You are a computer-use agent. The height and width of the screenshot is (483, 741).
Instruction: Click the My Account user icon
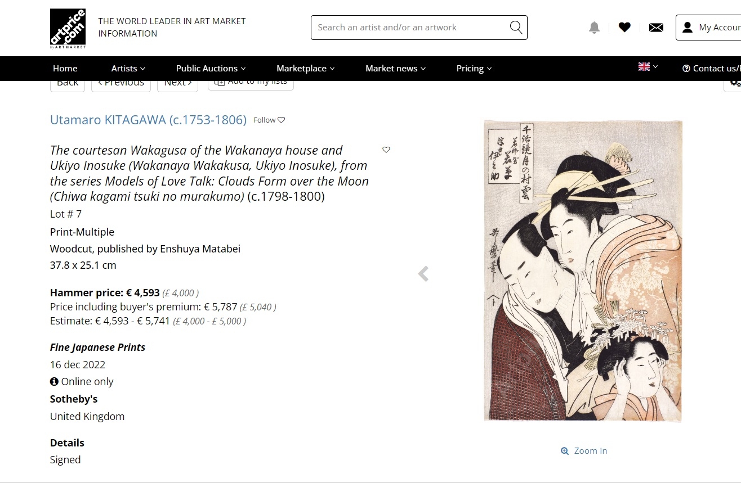coord(688,28)
